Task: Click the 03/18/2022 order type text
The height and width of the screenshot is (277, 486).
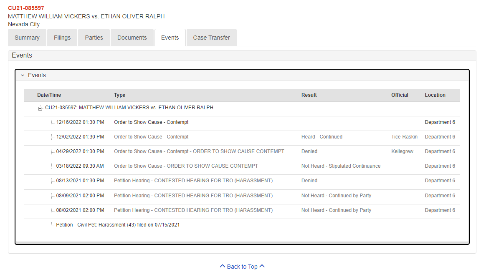Action: click(x=186, y=166)
